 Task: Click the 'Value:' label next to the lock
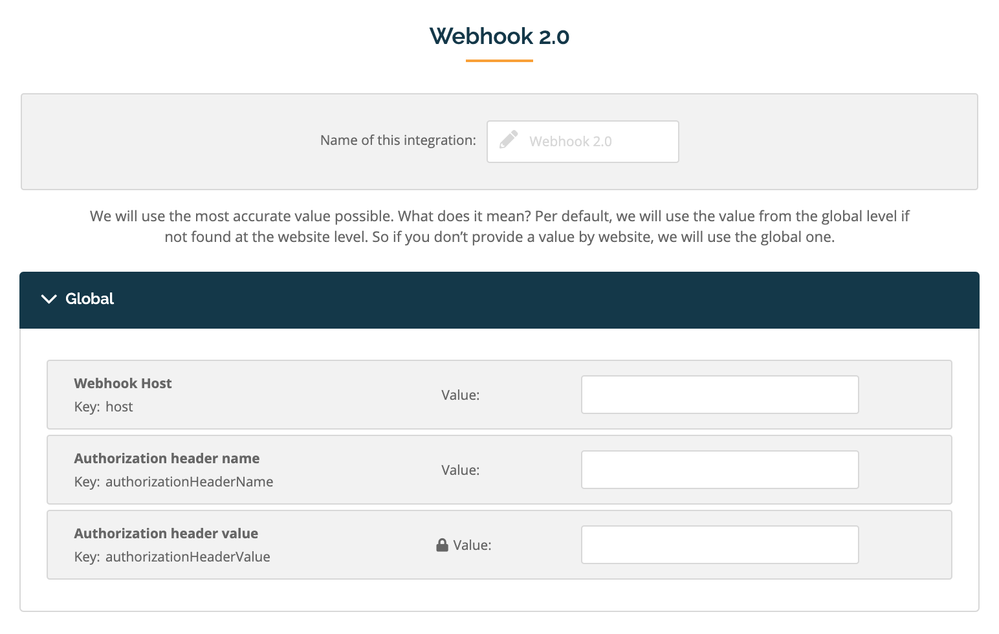click(472, 545)
